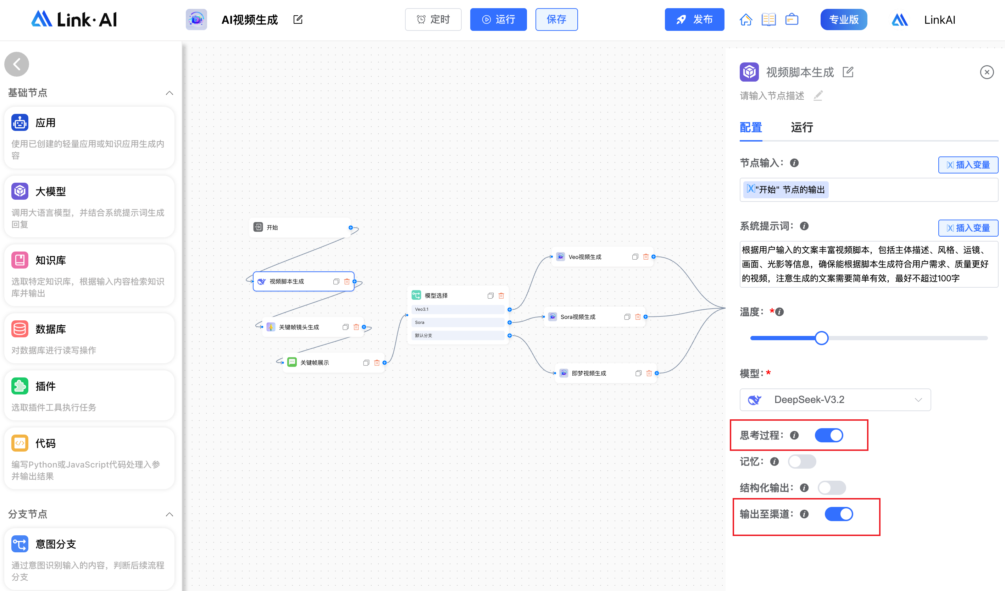Collapse the 基础节点 section
Image resolution: width=1005 pixels, height=591 pixels.
pos(169,93)
